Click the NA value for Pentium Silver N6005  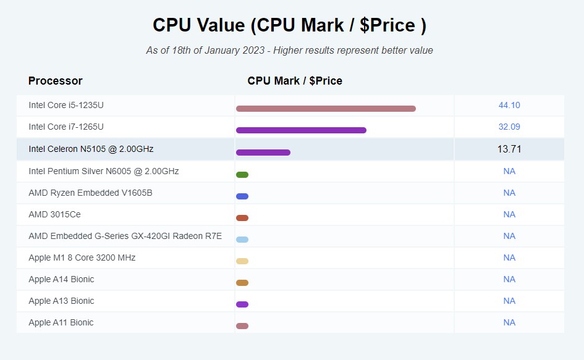tap(509, 171)
